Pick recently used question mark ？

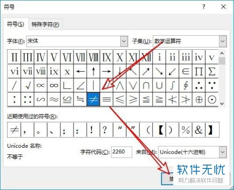coord(107,130)
